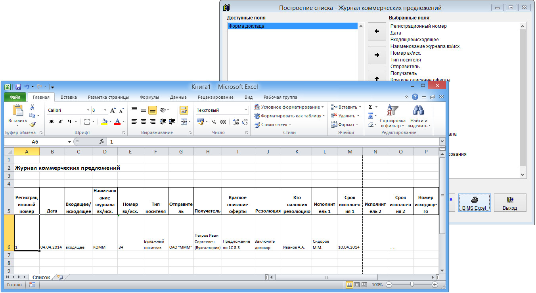Open the Условное форматирование dropdown
The width and height of the screenshot is (536, 293).
(x=289, y=107)
